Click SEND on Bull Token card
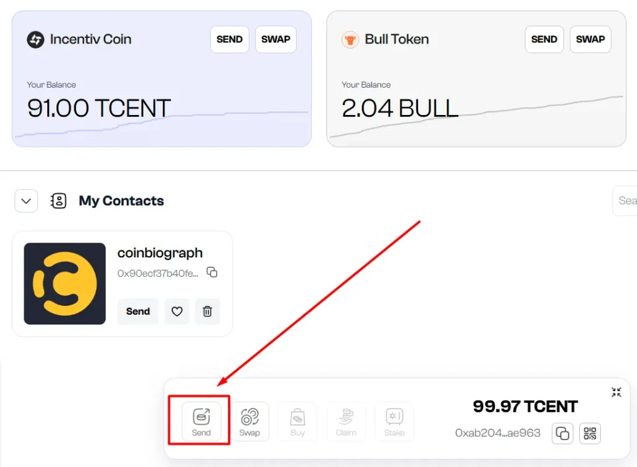 click(x=544, y=39)
